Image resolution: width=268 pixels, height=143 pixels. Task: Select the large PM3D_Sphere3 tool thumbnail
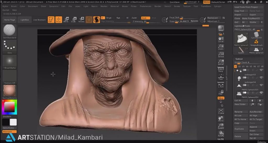[241, 39]
